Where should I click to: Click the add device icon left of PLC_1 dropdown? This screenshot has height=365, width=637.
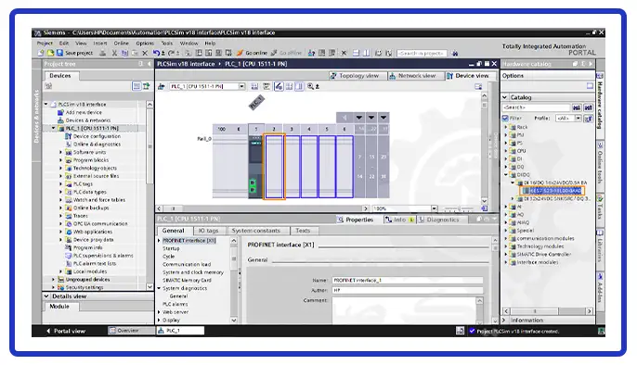coord(162,86)
